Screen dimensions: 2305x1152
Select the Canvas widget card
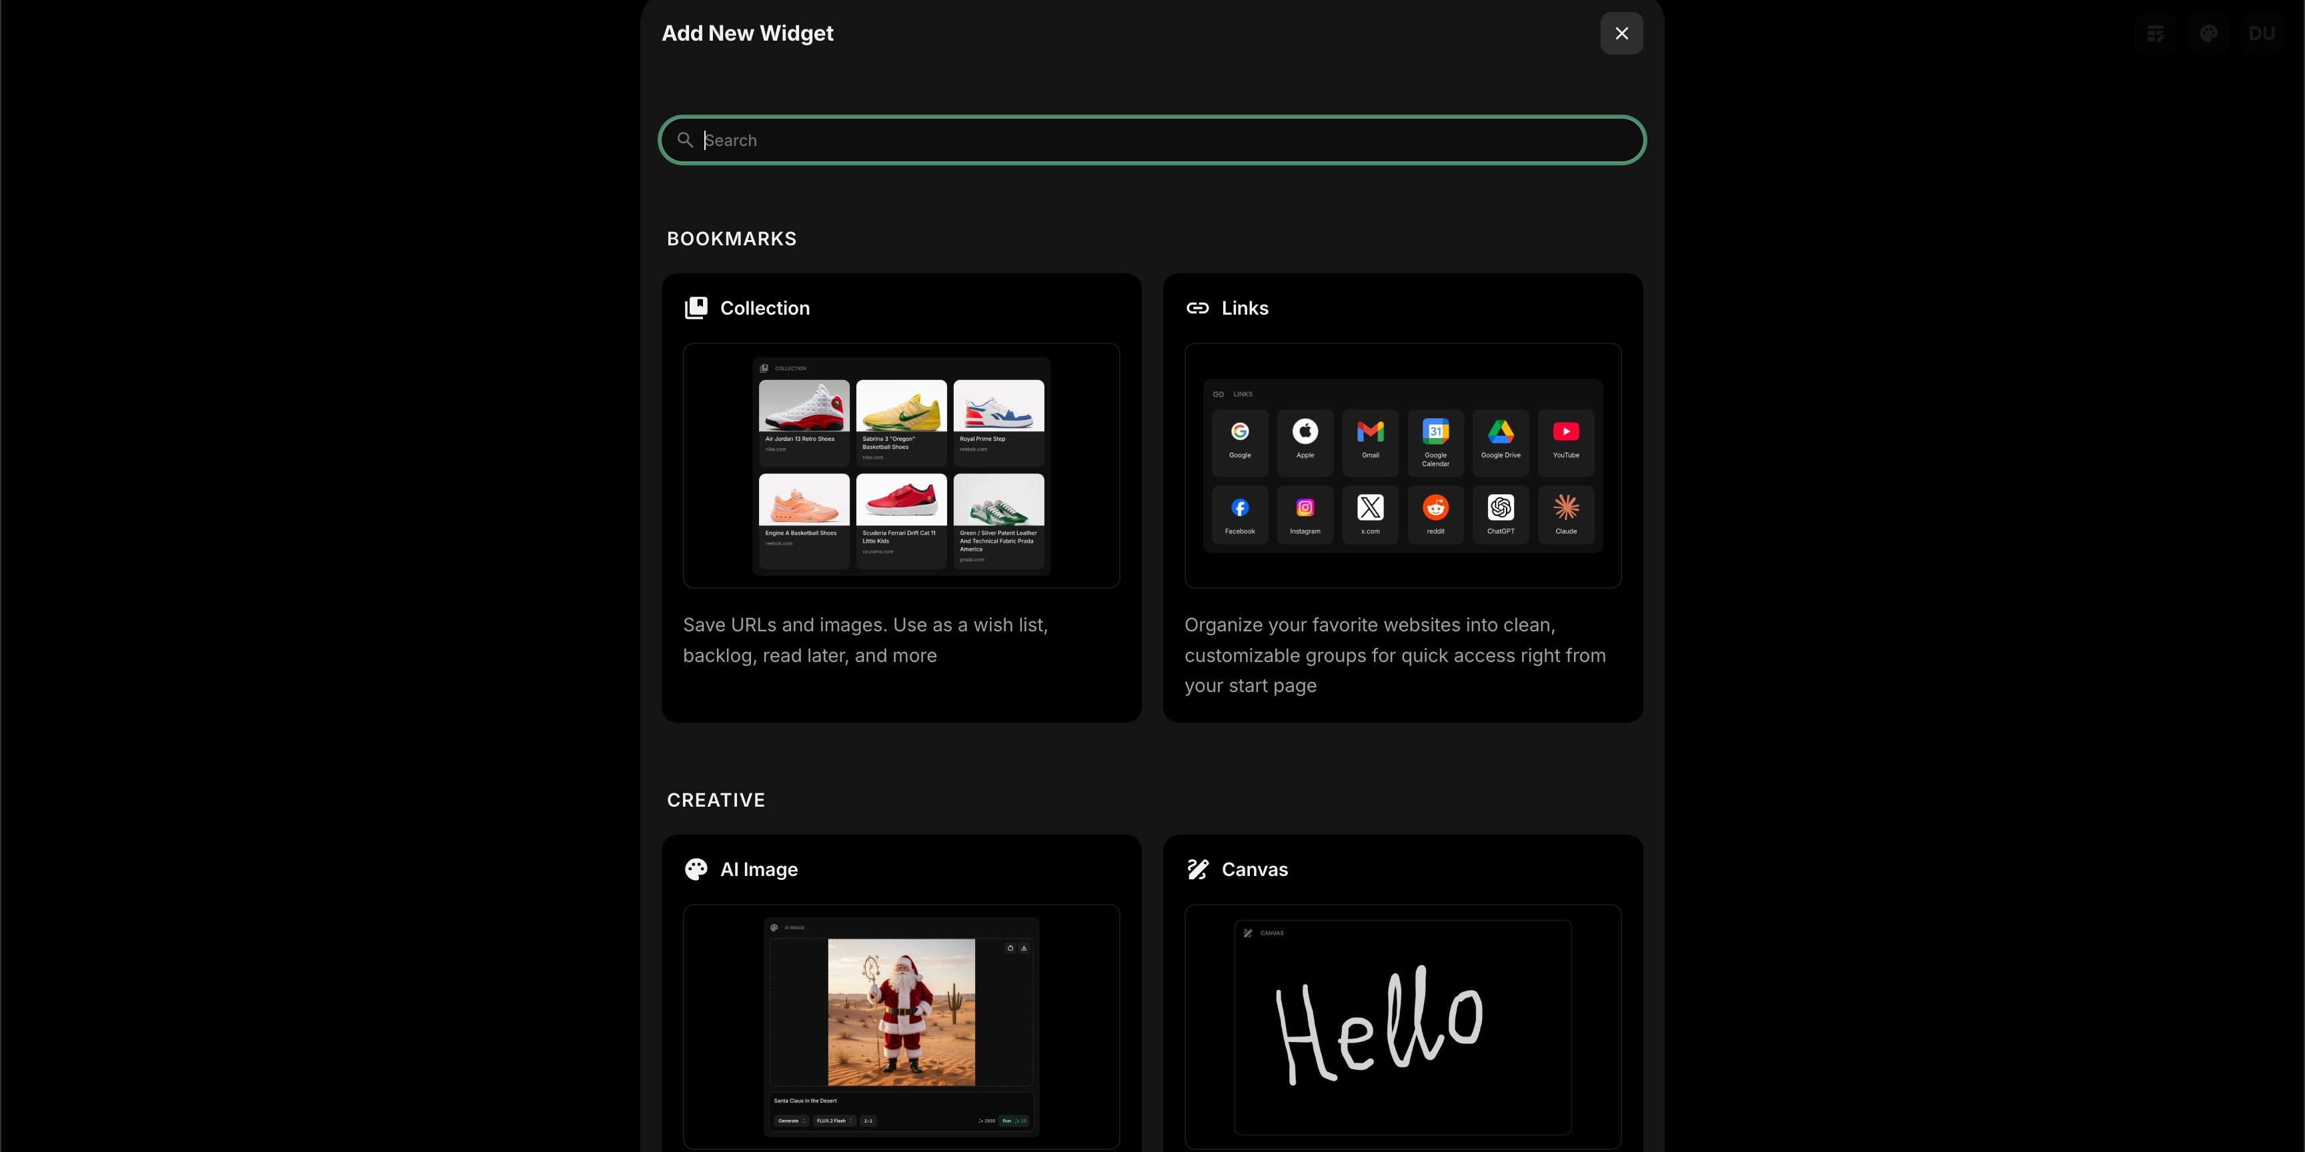click(x=1402, y=993)
